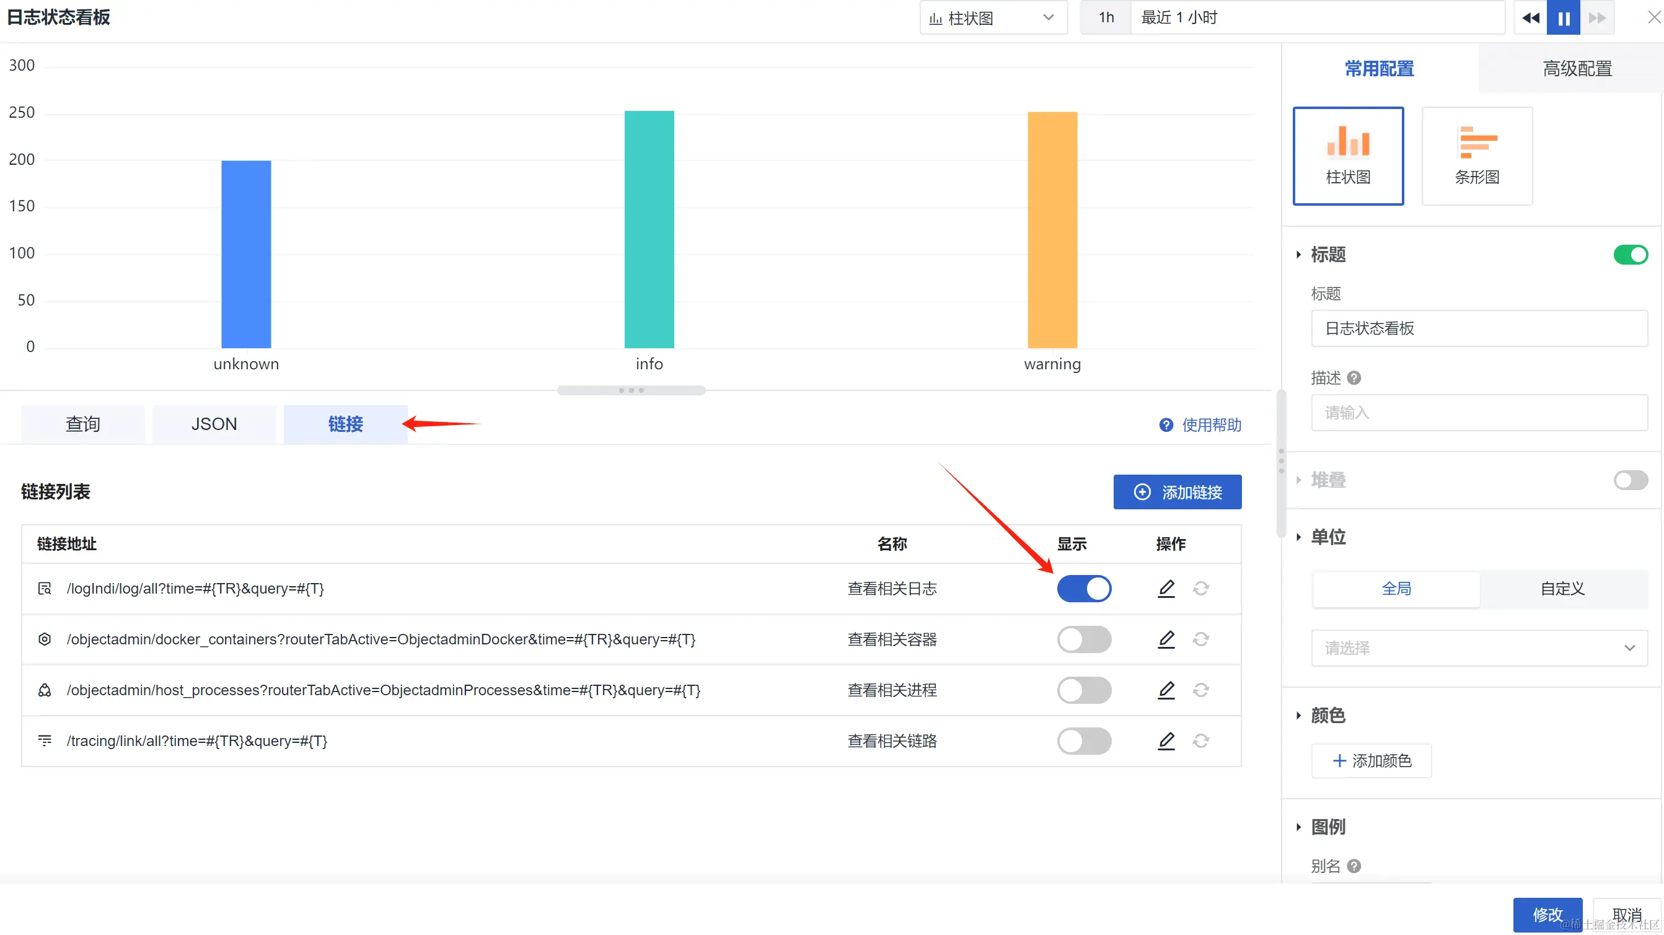Screen dimensions: 1664x935
Task: Click edit pencil for 查看相关链路 link
Action: 1166,740
